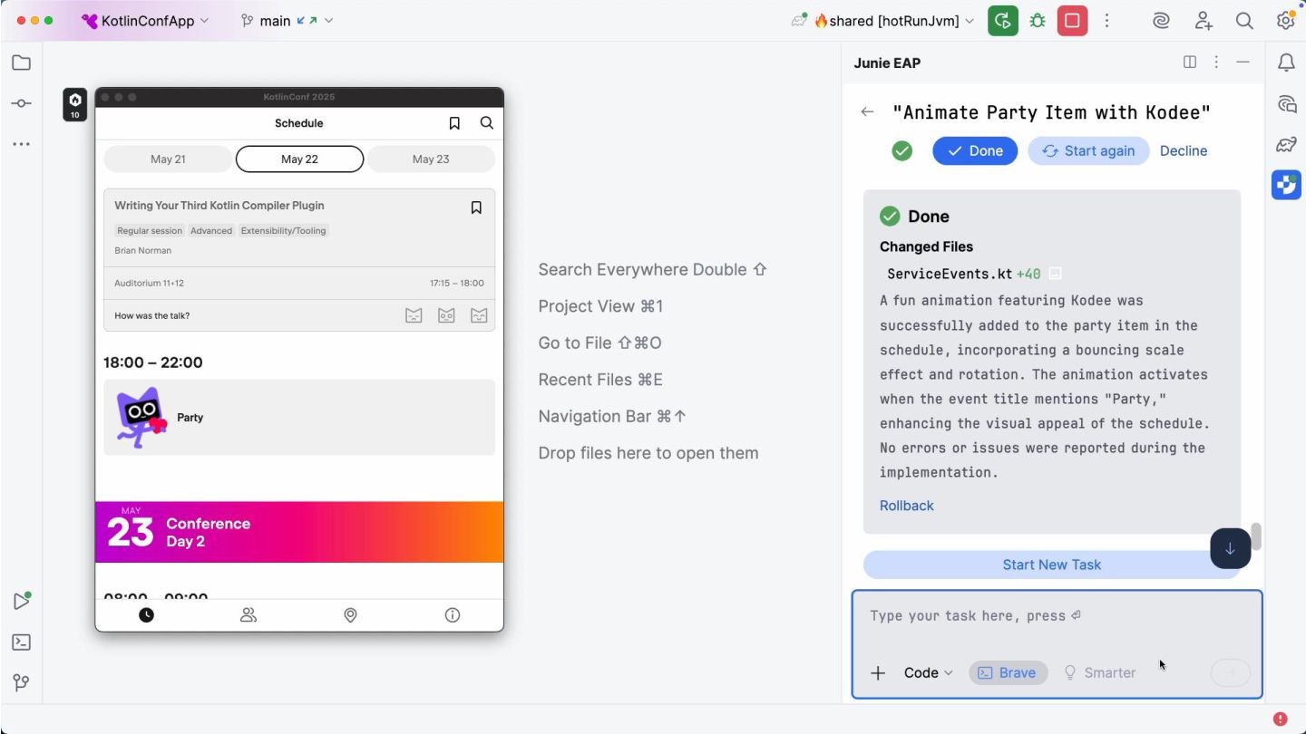
Task: Rate the talk with the sad face
Action: (414, 315)
